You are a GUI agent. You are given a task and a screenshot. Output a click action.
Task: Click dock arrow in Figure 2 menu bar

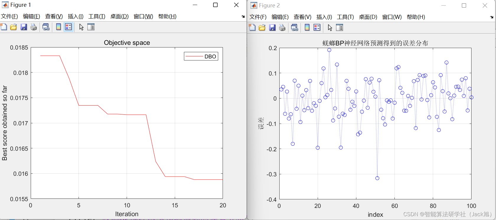(492, 17)
